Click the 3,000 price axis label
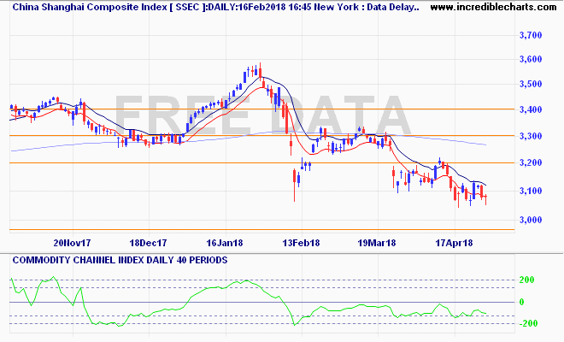564x342 pixels. [x=531, y=220]
